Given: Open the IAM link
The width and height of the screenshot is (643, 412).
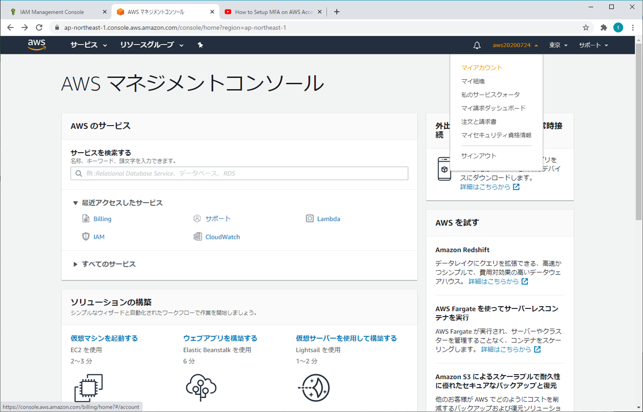Looking at the screenshot, I should coord(99,237).
